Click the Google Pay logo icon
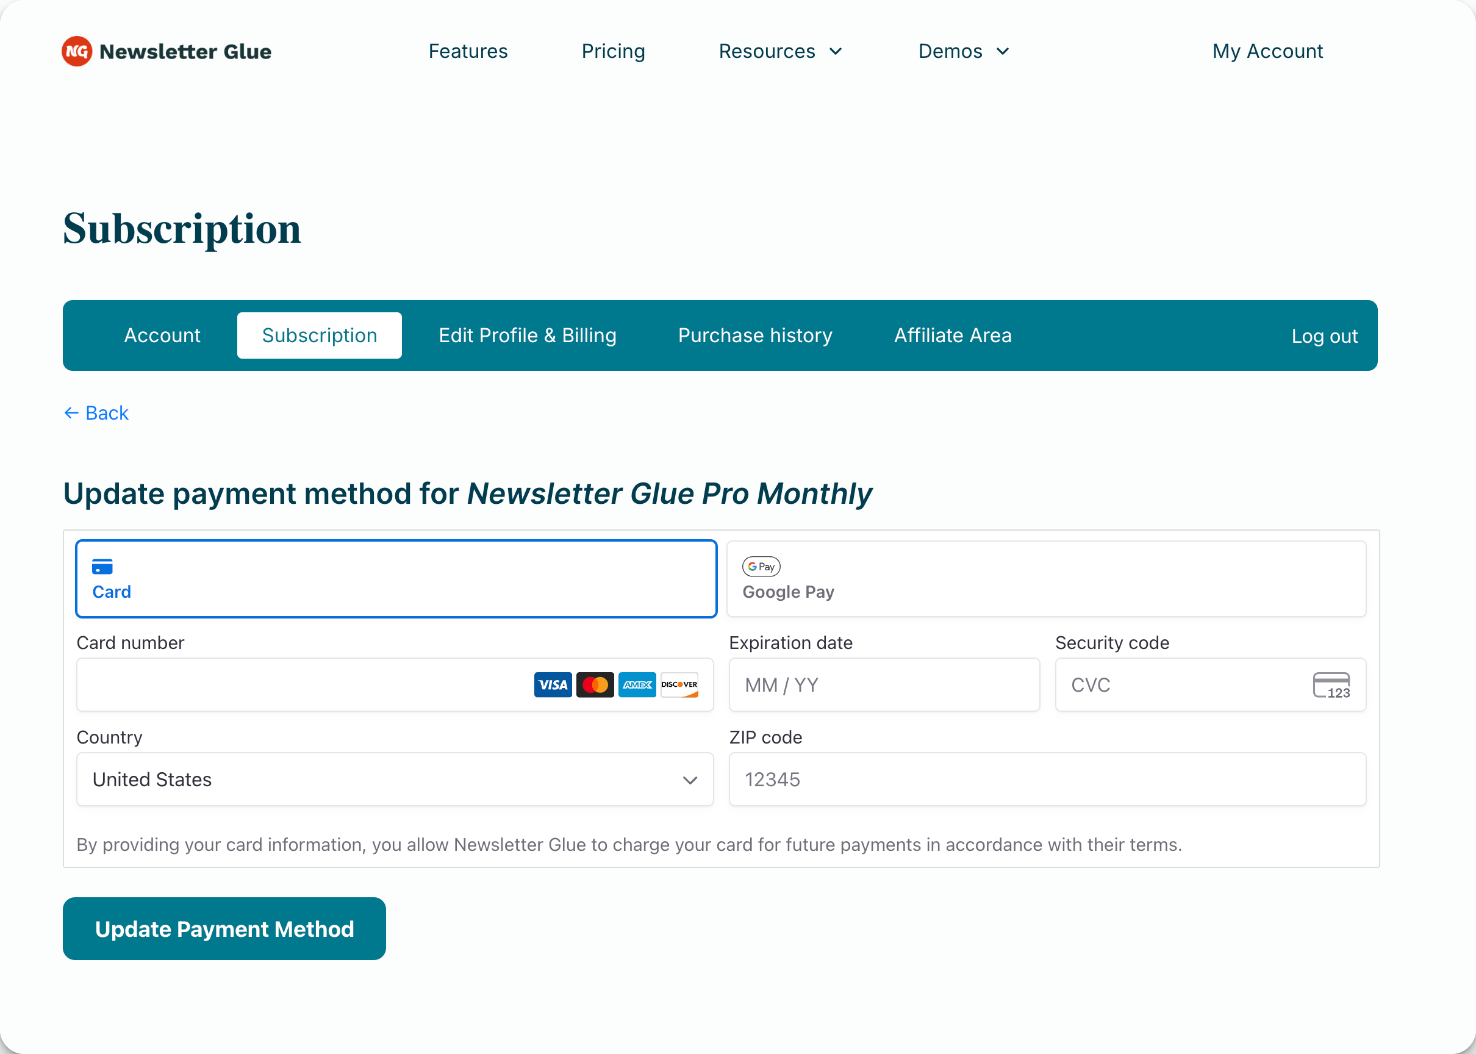This screenshot has width=1476, height=1054. pyautogui.click(x=761, y=567)
